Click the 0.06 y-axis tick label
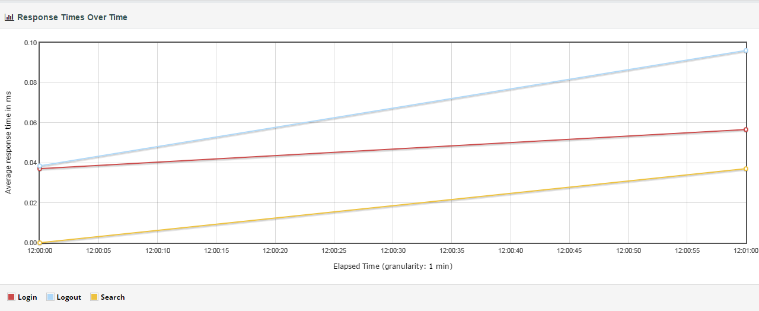759x311 pixels. [30, 123]
